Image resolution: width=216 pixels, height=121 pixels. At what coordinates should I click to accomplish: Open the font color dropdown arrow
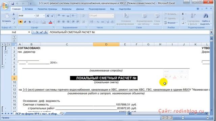[x=53, y=22]
